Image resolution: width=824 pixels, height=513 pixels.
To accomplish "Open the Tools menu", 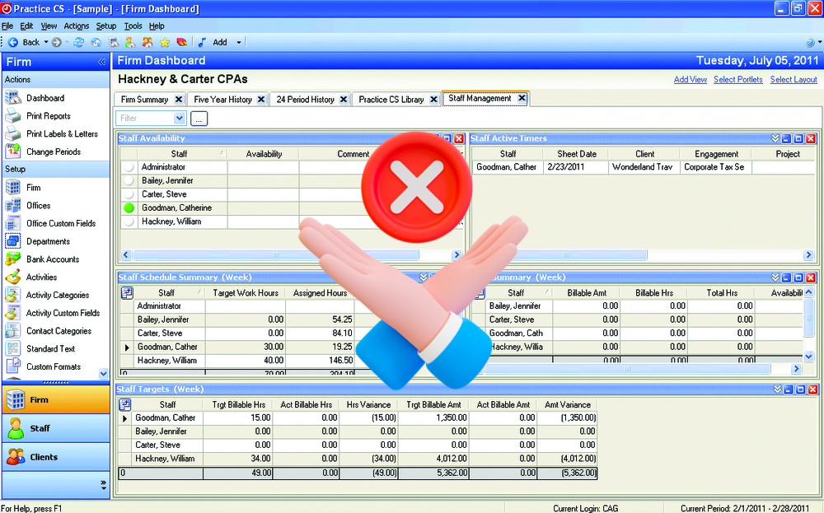I will point(133,26).
